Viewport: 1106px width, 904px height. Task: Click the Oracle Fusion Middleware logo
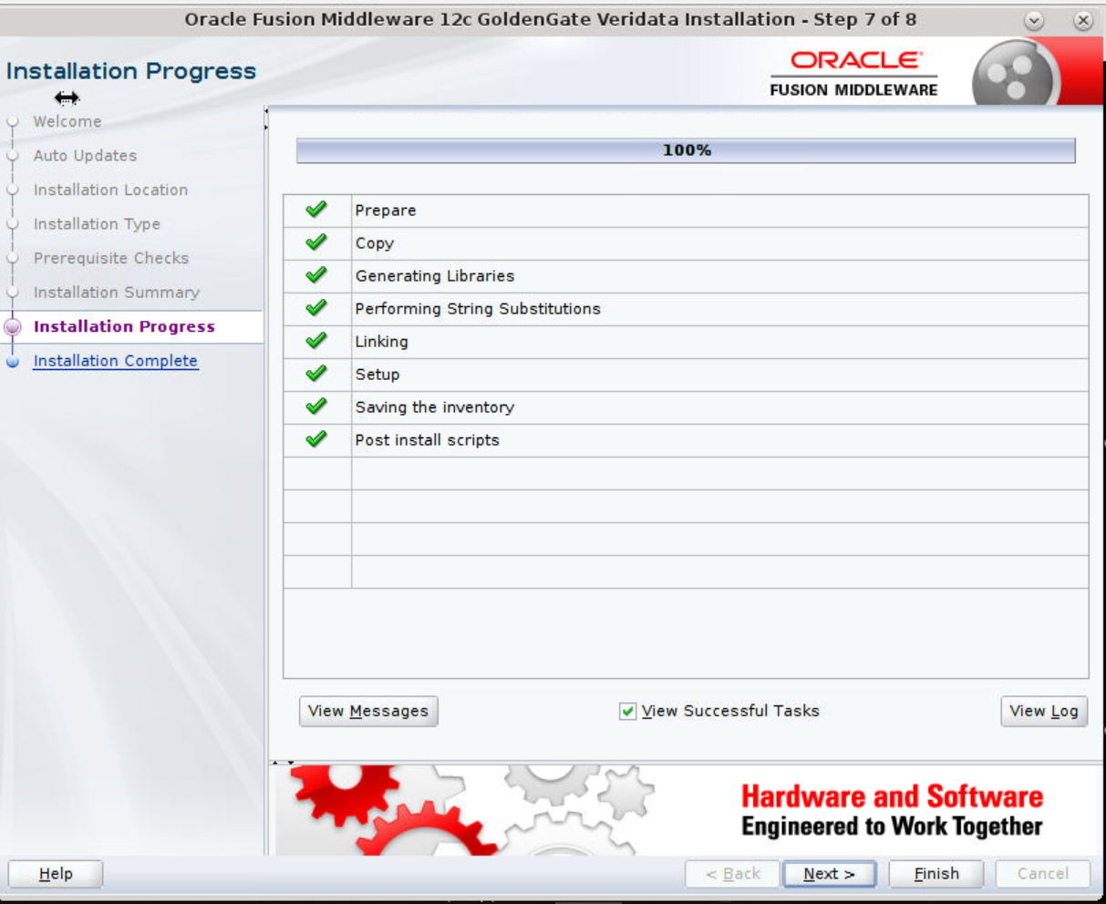point(853,74)
